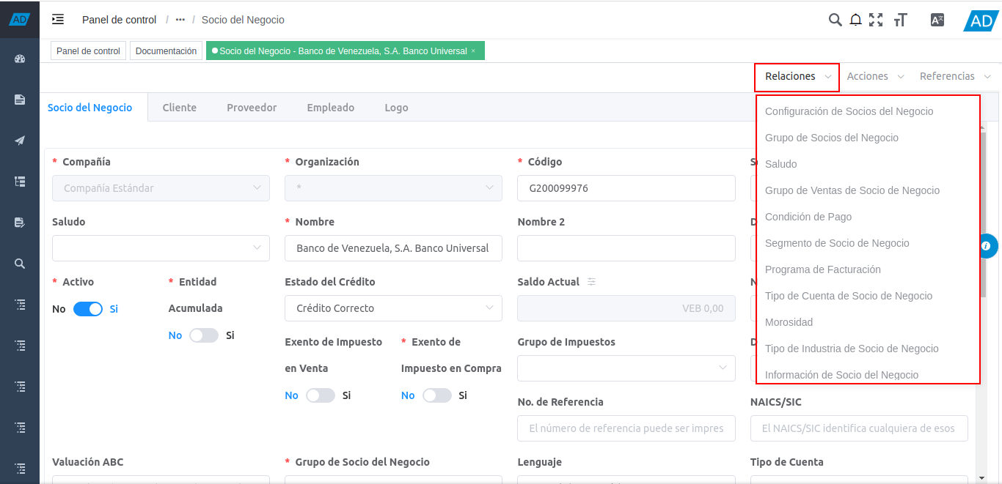Click the font size icon

901,20
